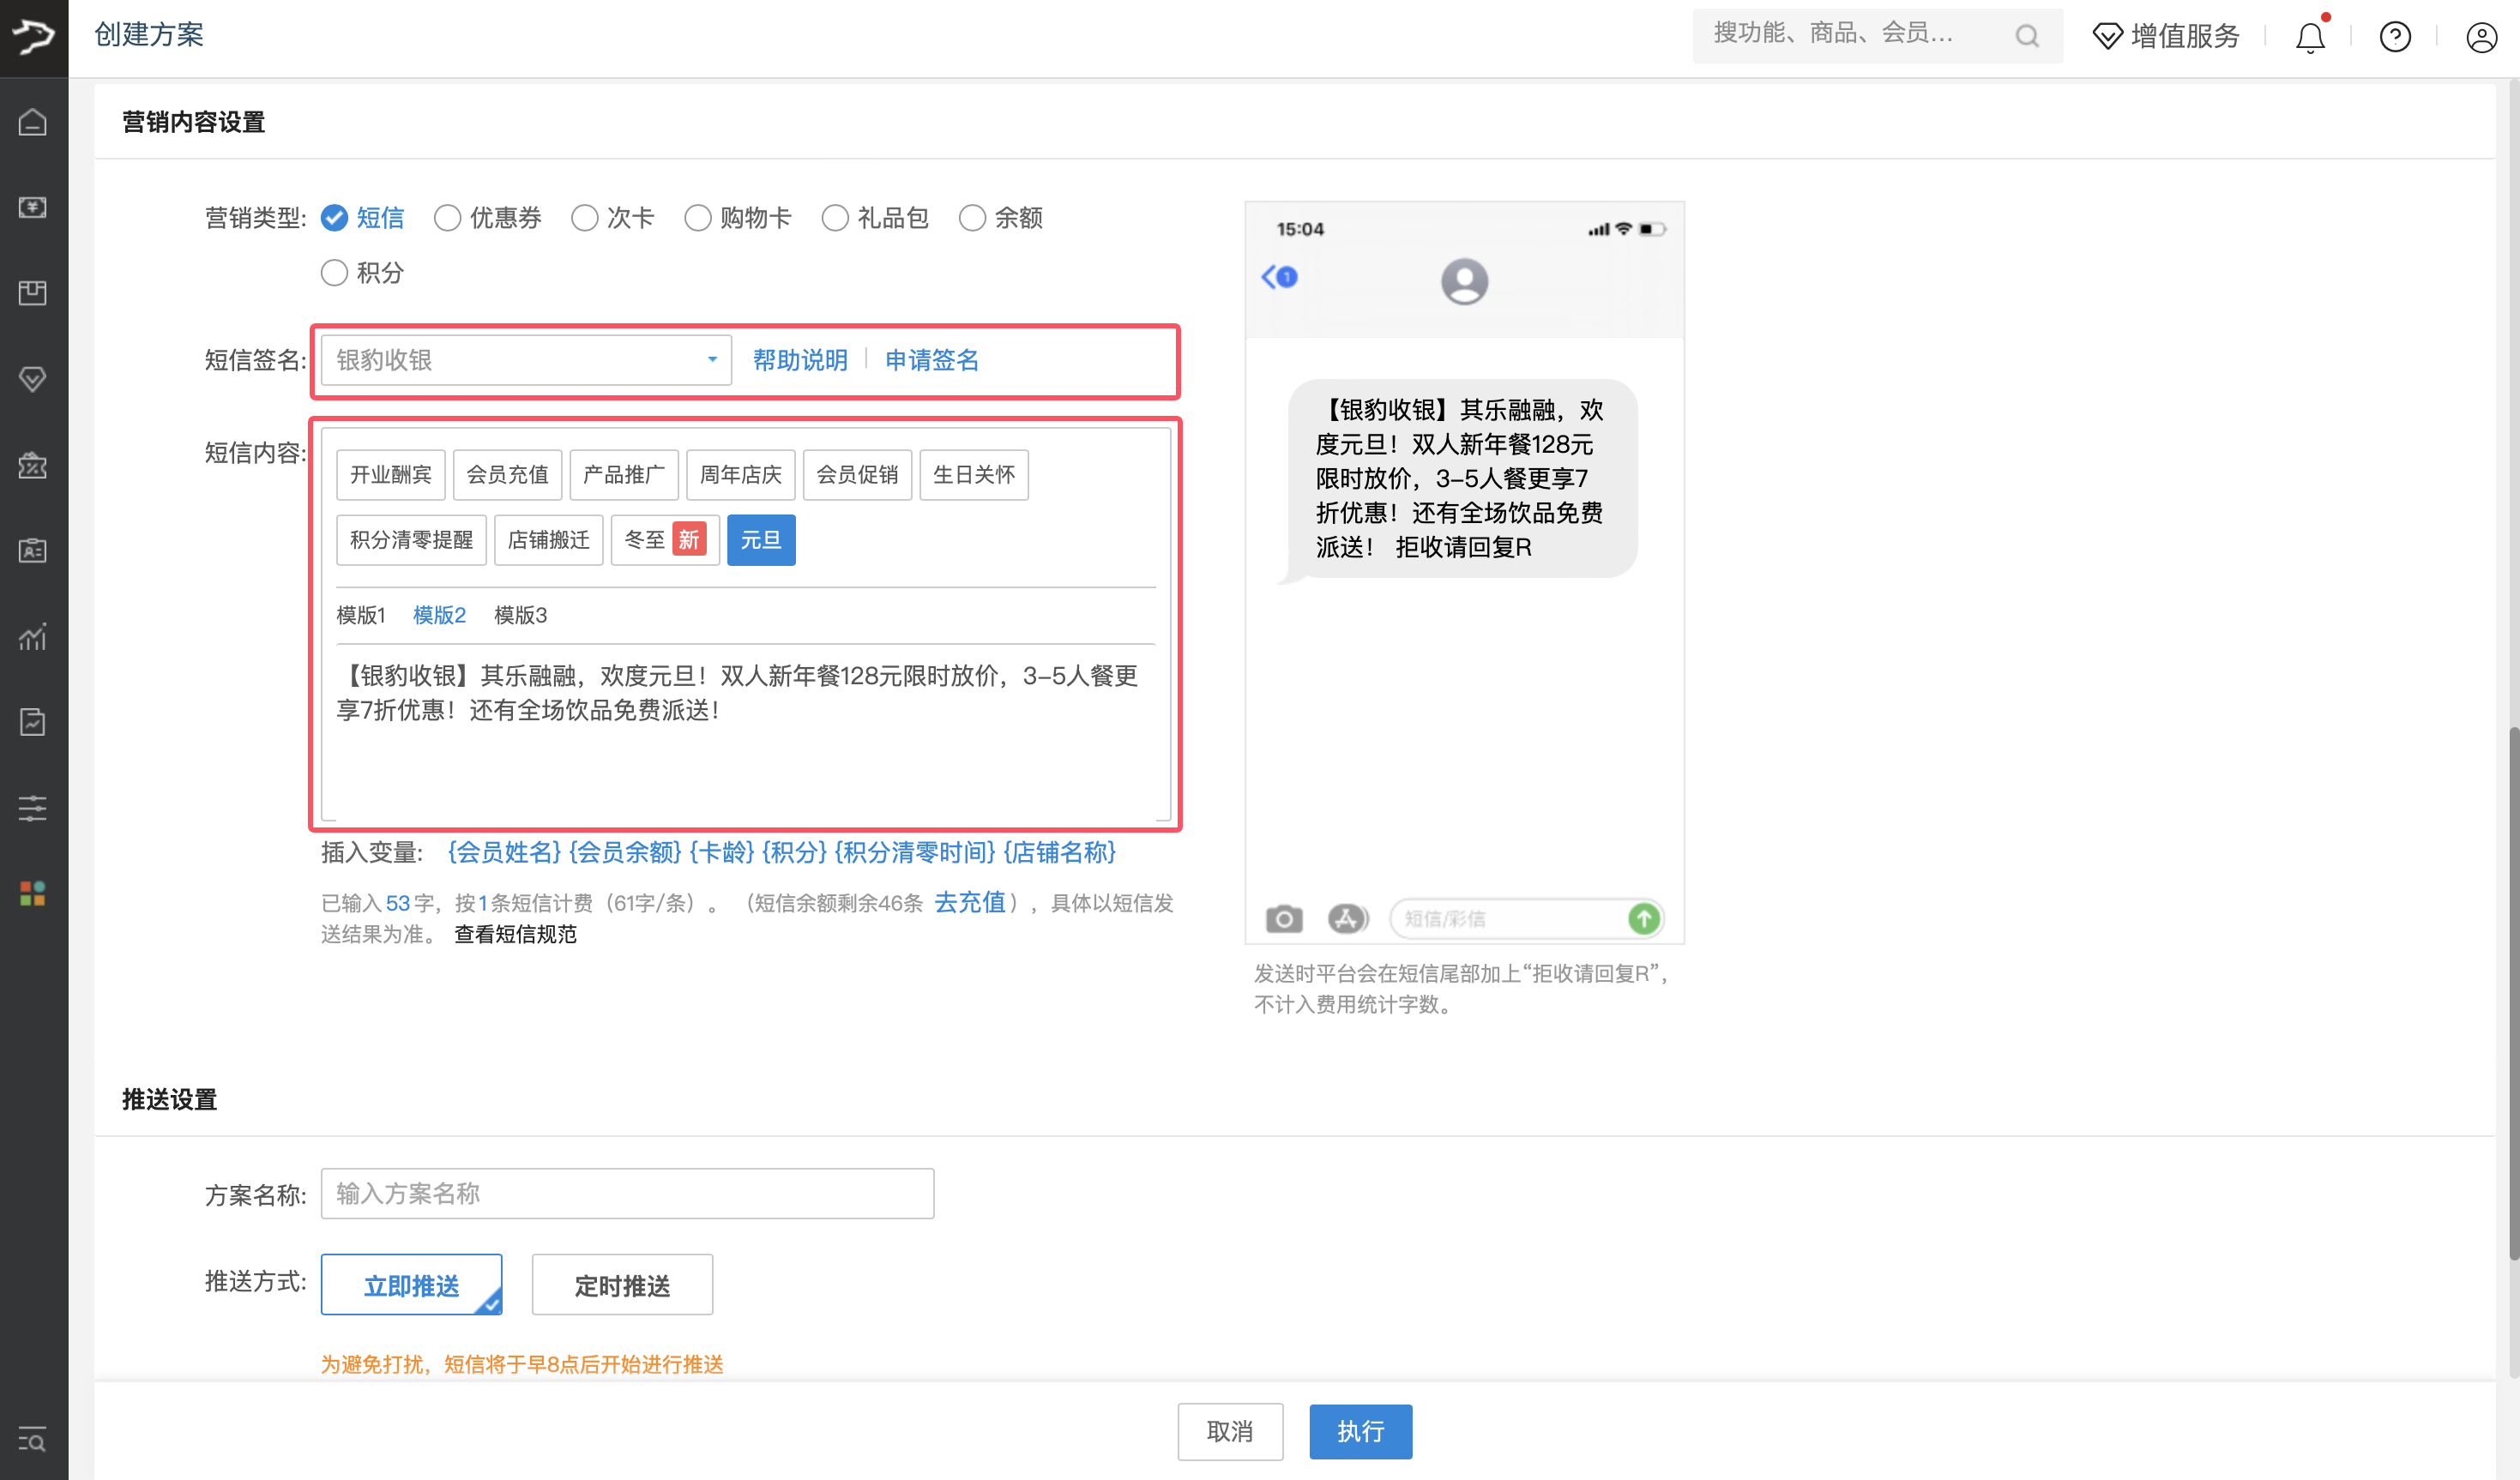Select the 积分 marketing type radio
Image resolution: width=2520 pixels, height=1480 pixels.
334,272
